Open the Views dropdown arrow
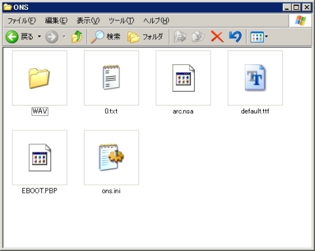 click(x=266, y=37)
